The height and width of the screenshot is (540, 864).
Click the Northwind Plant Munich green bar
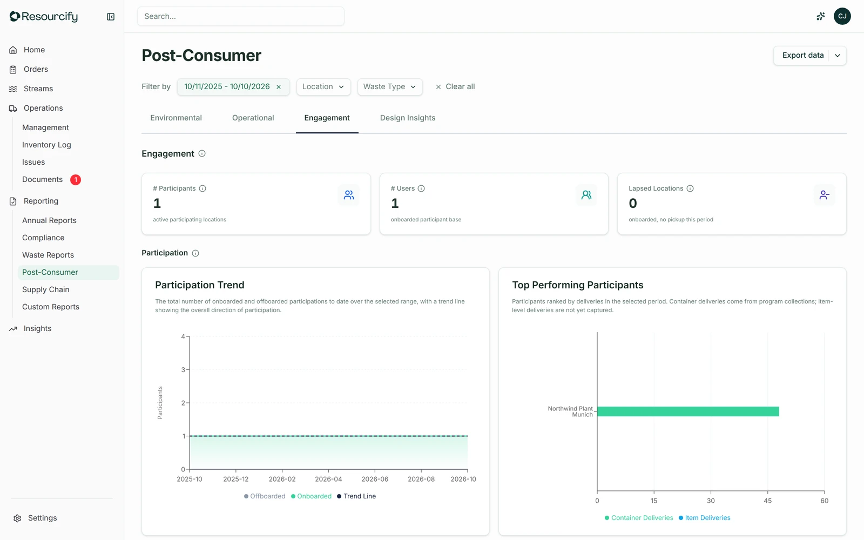(x=688, y=411)
